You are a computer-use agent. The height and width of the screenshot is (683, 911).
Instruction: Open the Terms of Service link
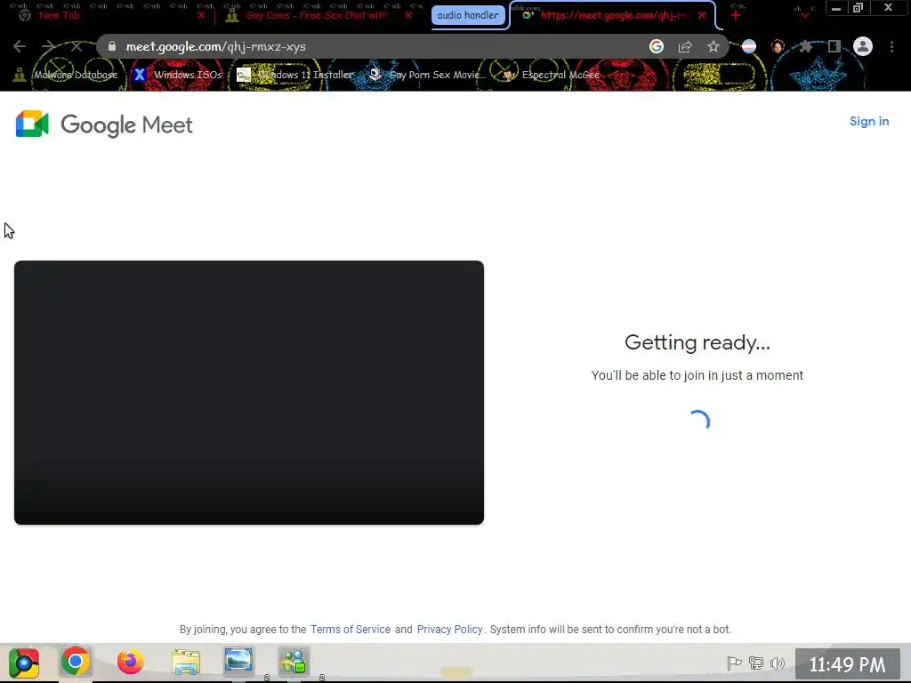click(x=350, y=630)
